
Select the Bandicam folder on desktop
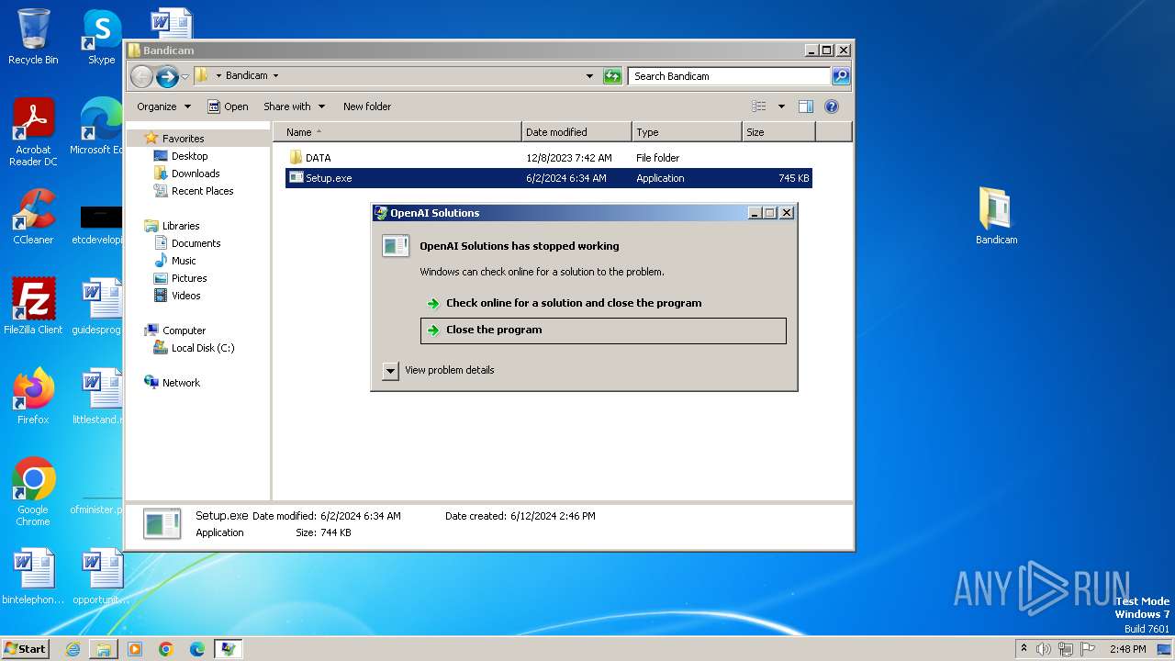click(x=996, y=217)
